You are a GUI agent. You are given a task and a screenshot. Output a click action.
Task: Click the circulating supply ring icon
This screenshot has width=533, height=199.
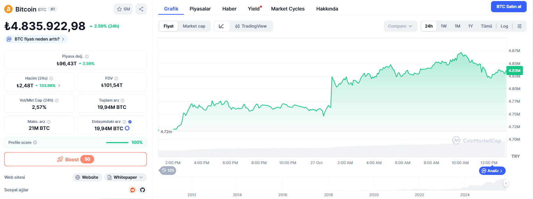[x=127, y=128]
